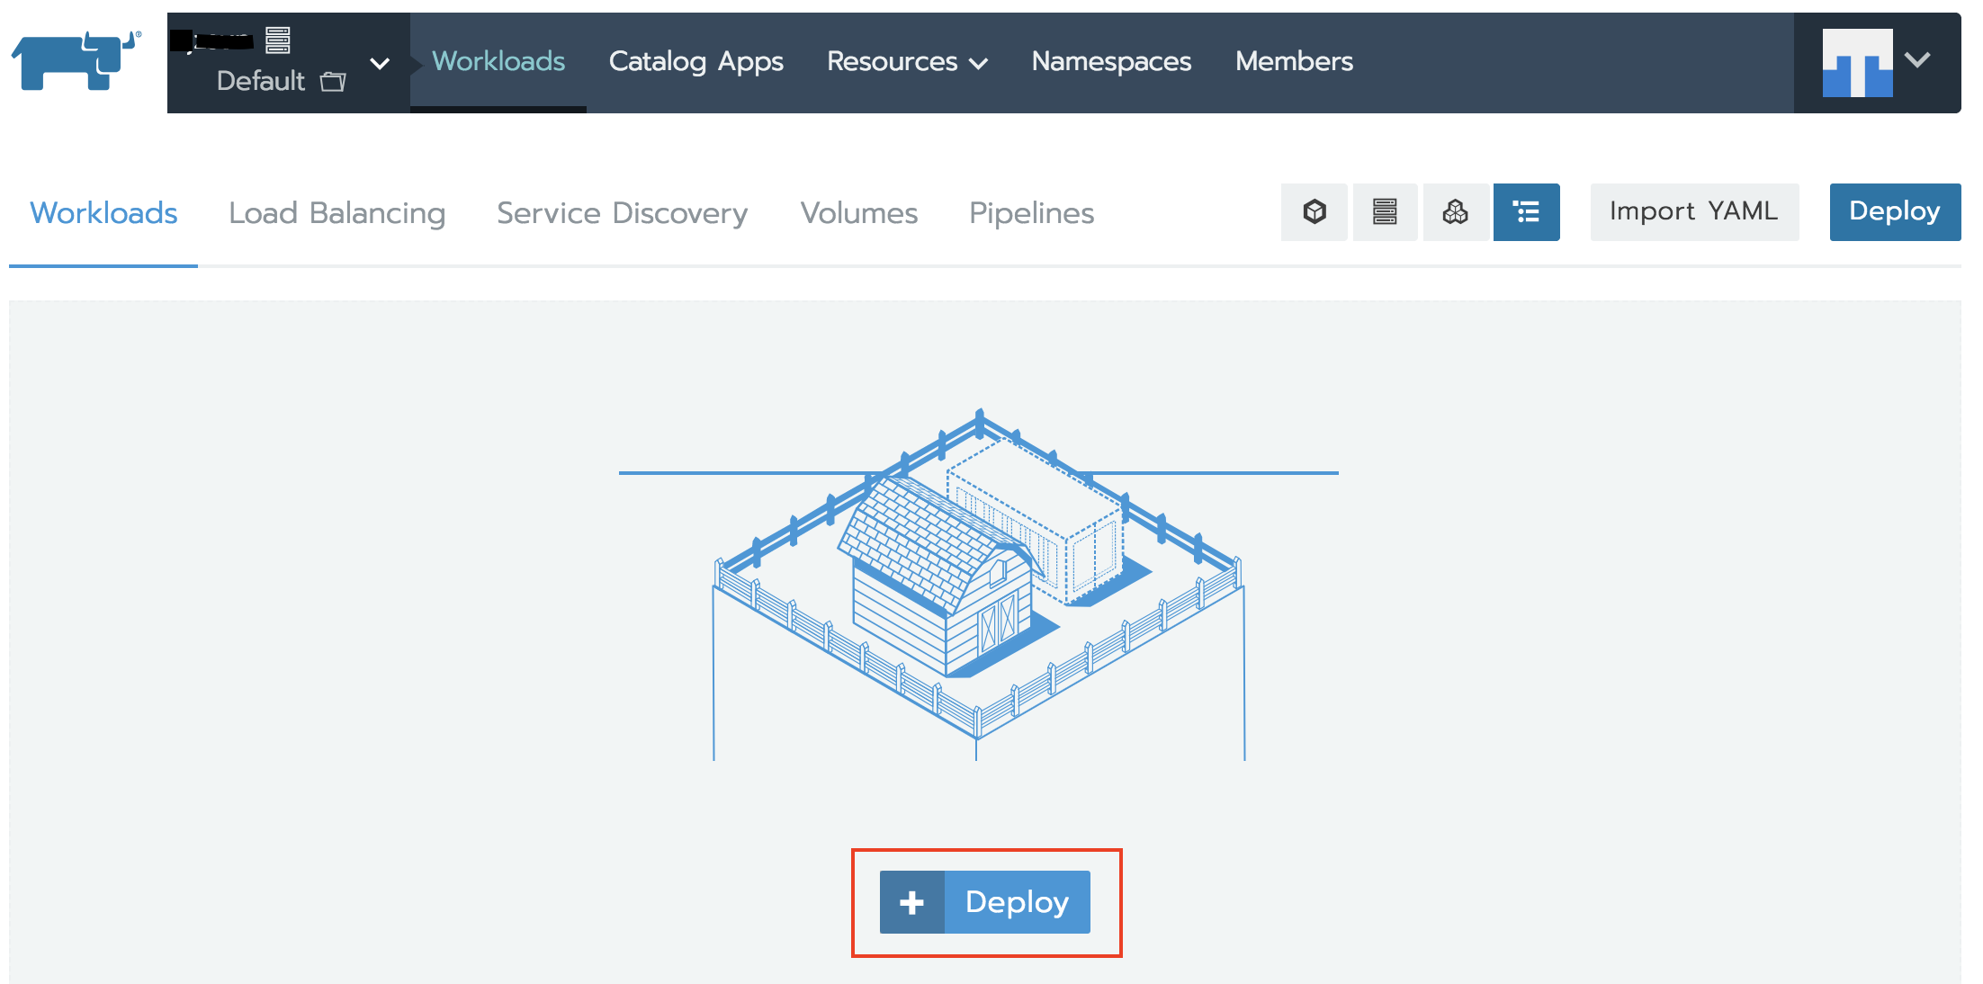1983x984 pixels.
Task: Select the workload list view icon
Action: click(x=1526, y=212)
